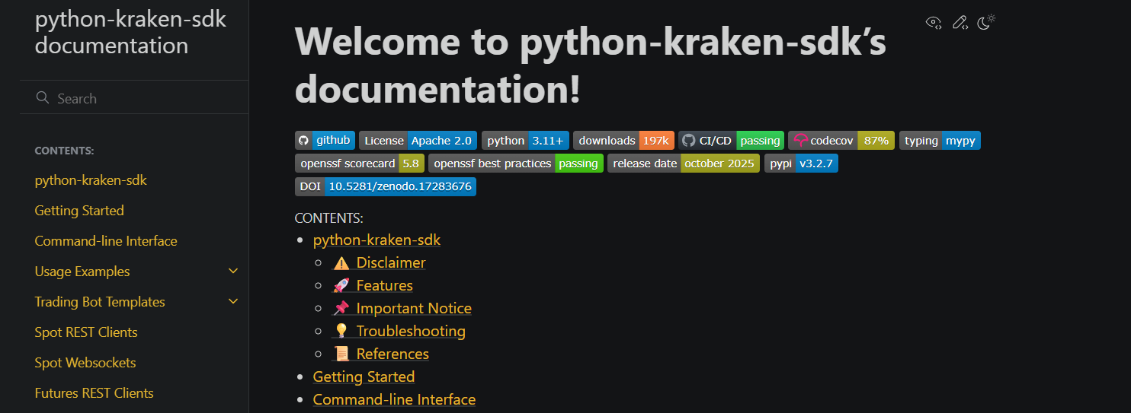The height and width of the screenshot is (413, 1131).
Task: Click the page heading Welcome to python-kraken-sdk's documentation!
Action: tap(591, 65)
